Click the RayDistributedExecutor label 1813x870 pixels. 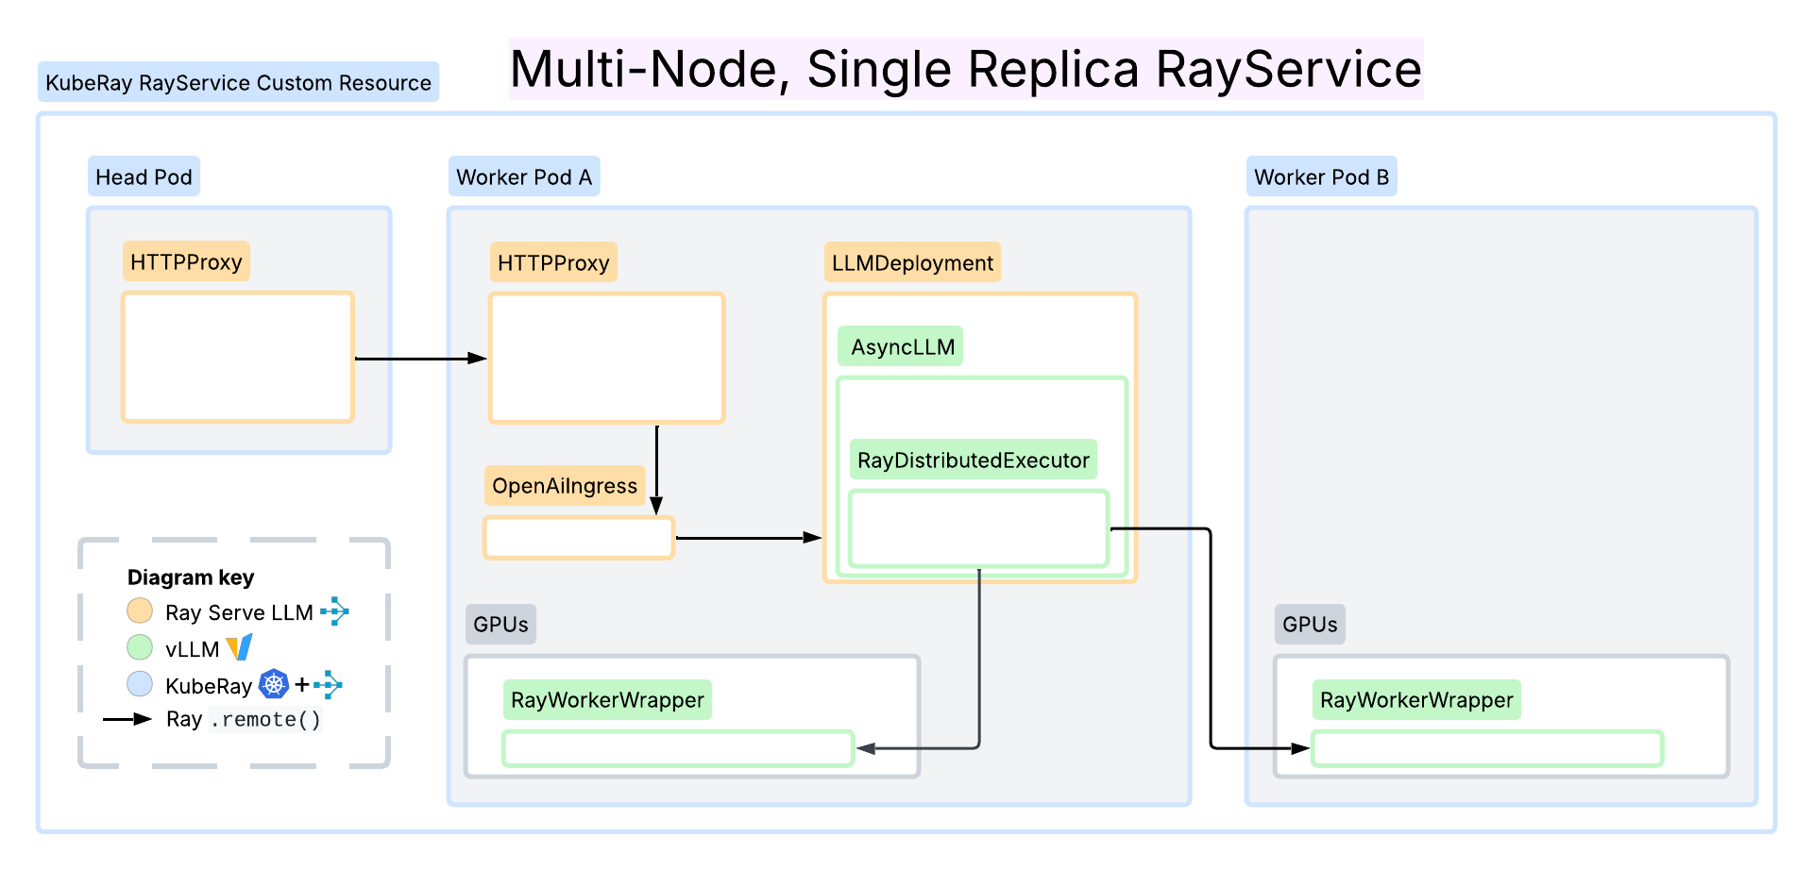point(974,460)
